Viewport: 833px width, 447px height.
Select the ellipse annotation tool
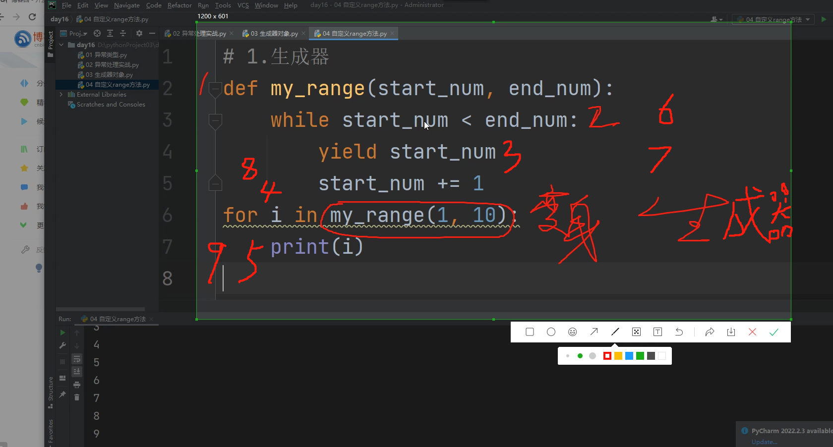[x=551, y=332]
